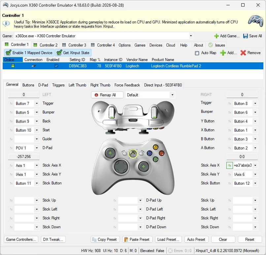Open the Options tab
266x255 pixels.
pos(124,45)
